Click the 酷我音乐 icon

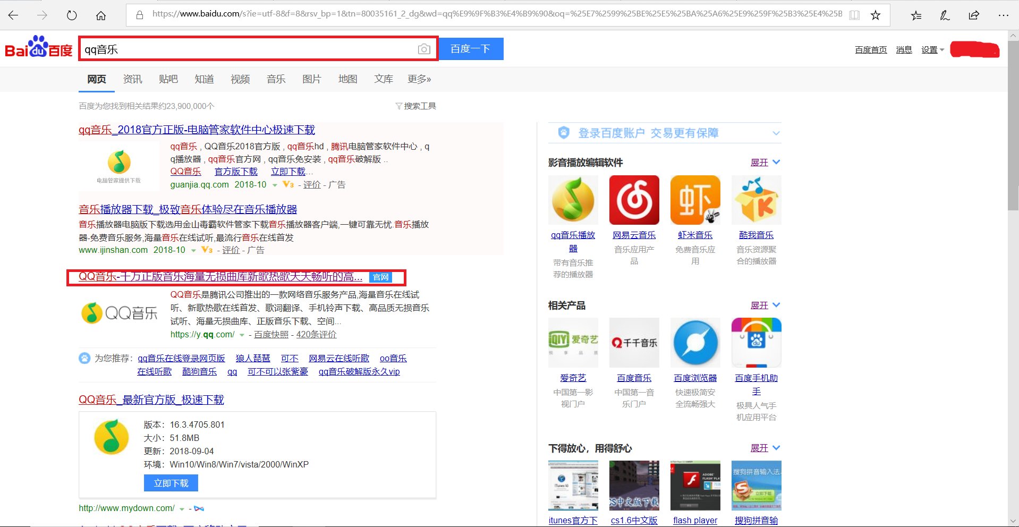756,200
